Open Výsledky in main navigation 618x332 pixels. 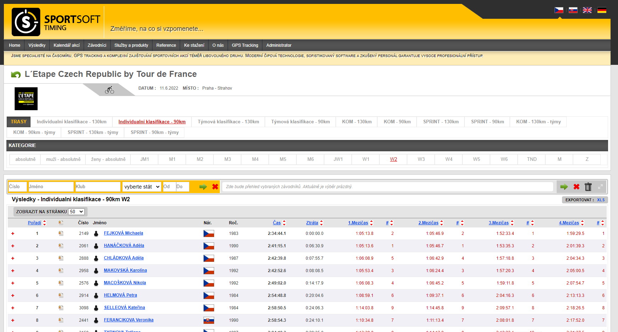(x=37, y=45)
